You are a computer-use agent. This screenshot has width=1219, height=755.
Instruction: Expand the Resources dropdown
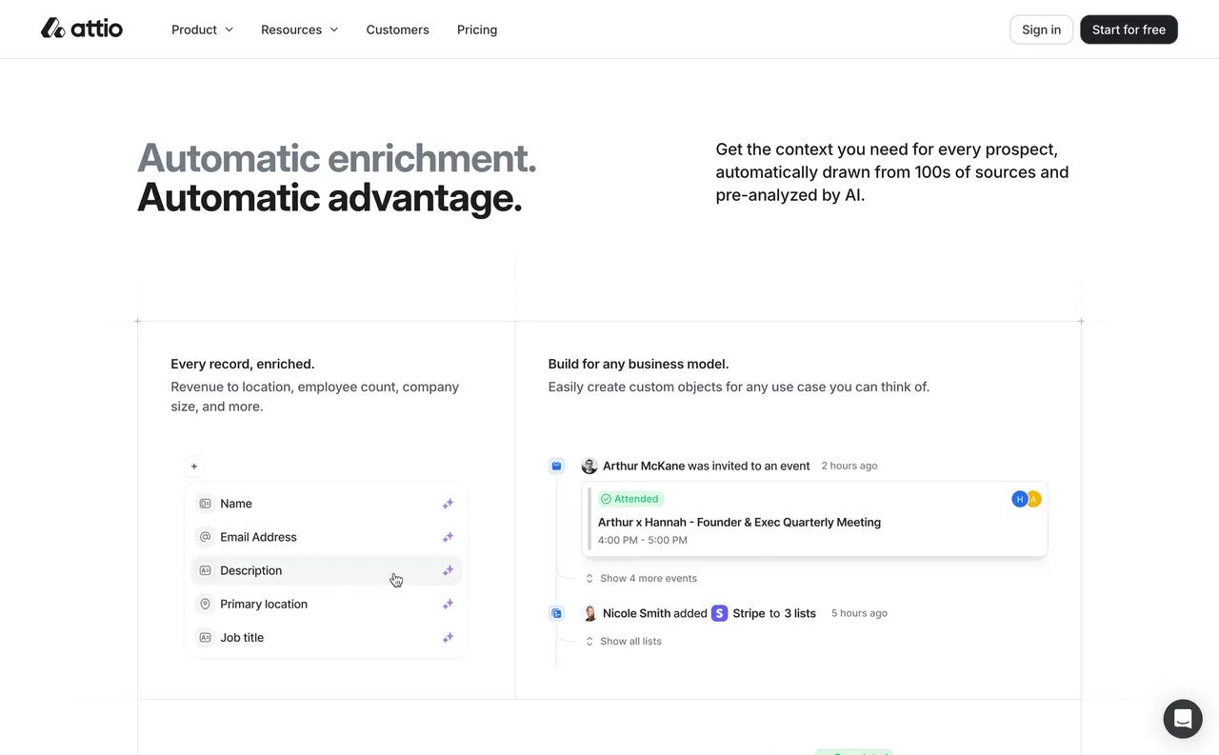coord(299,30)
